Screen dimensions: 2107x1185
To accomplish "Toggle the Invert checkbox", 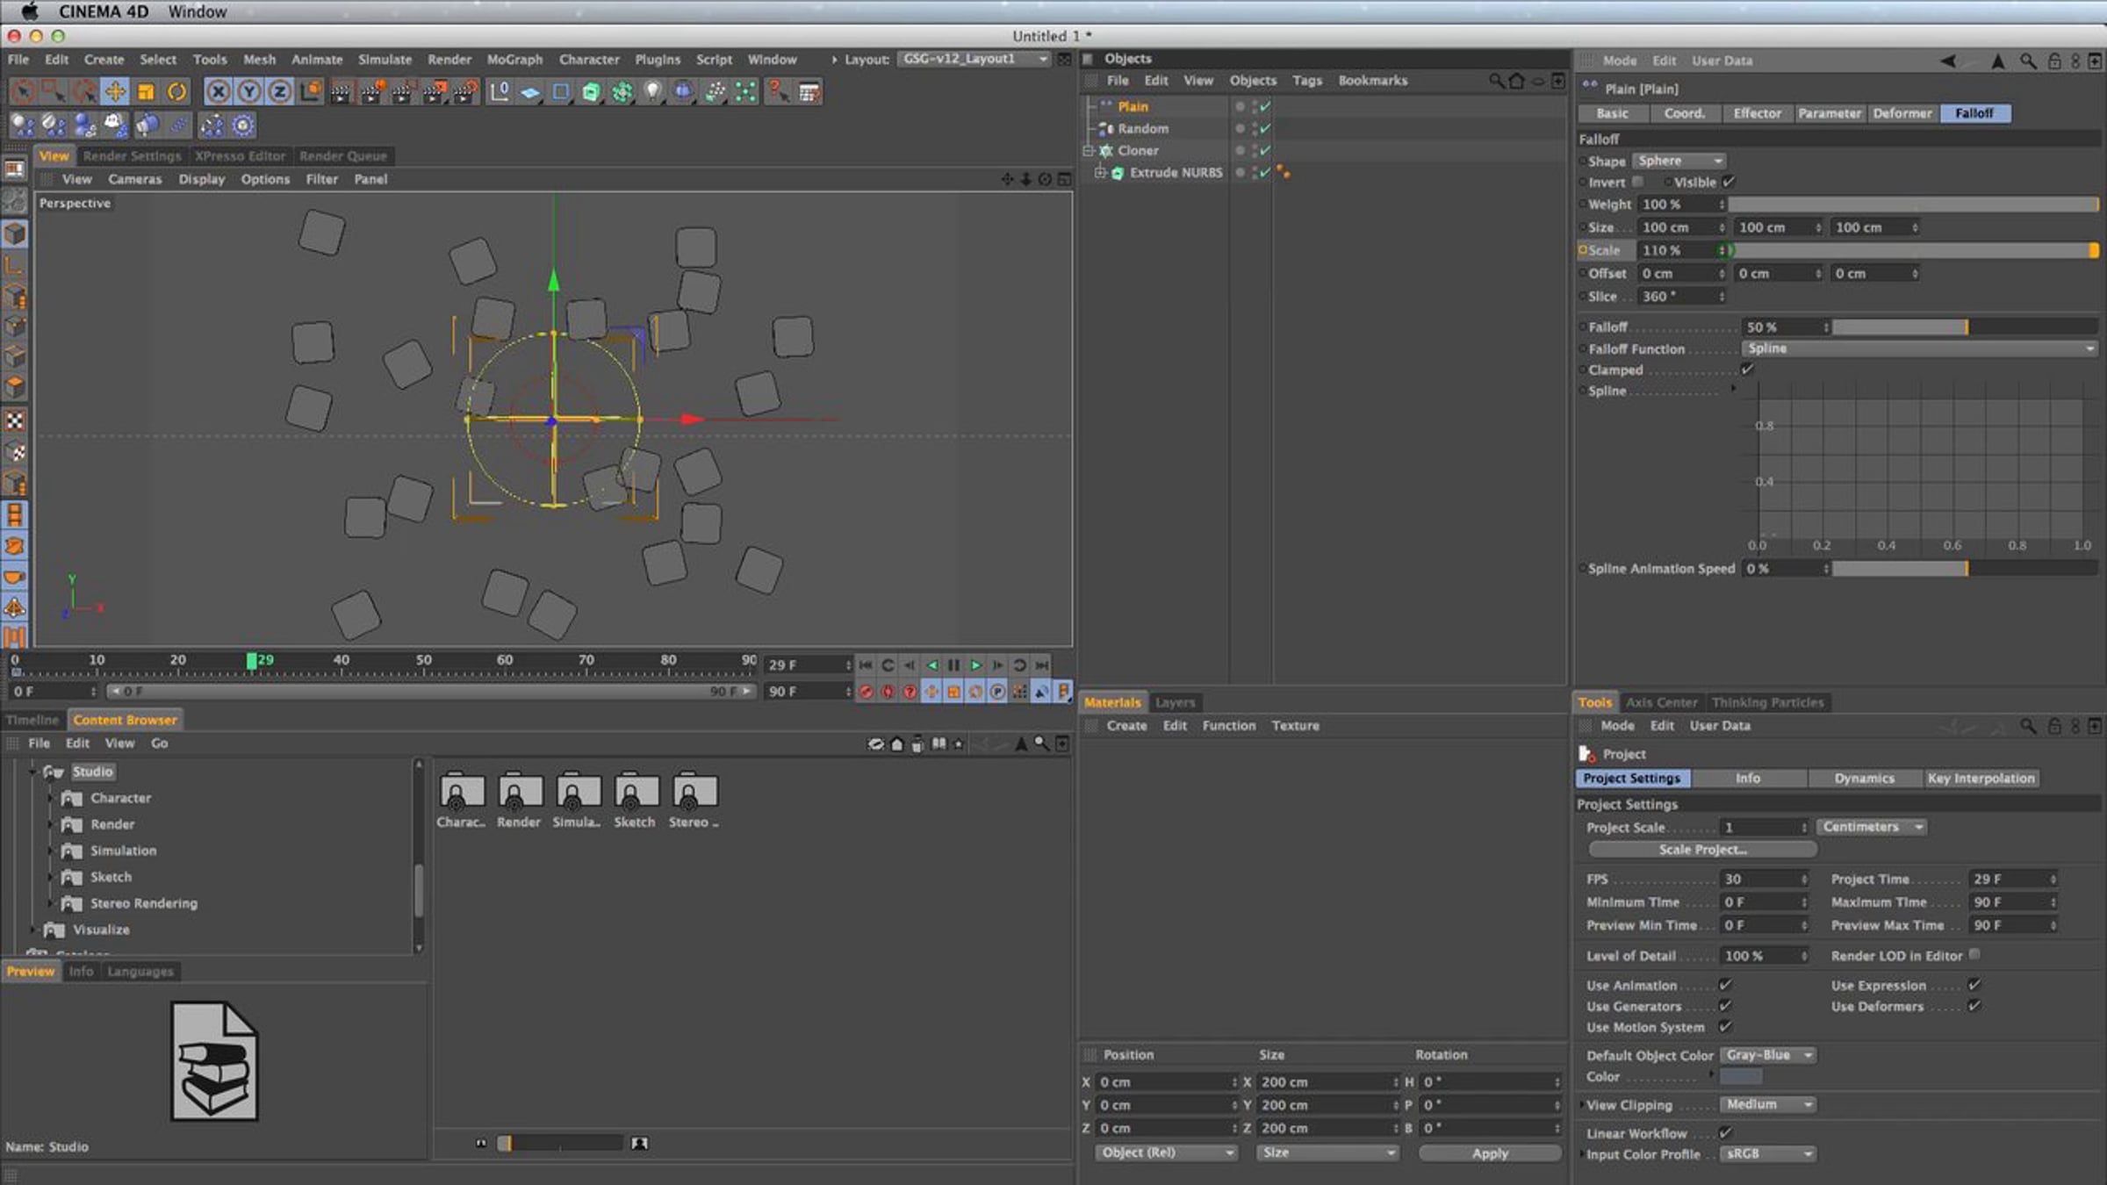I will [x=1638, y=182].
